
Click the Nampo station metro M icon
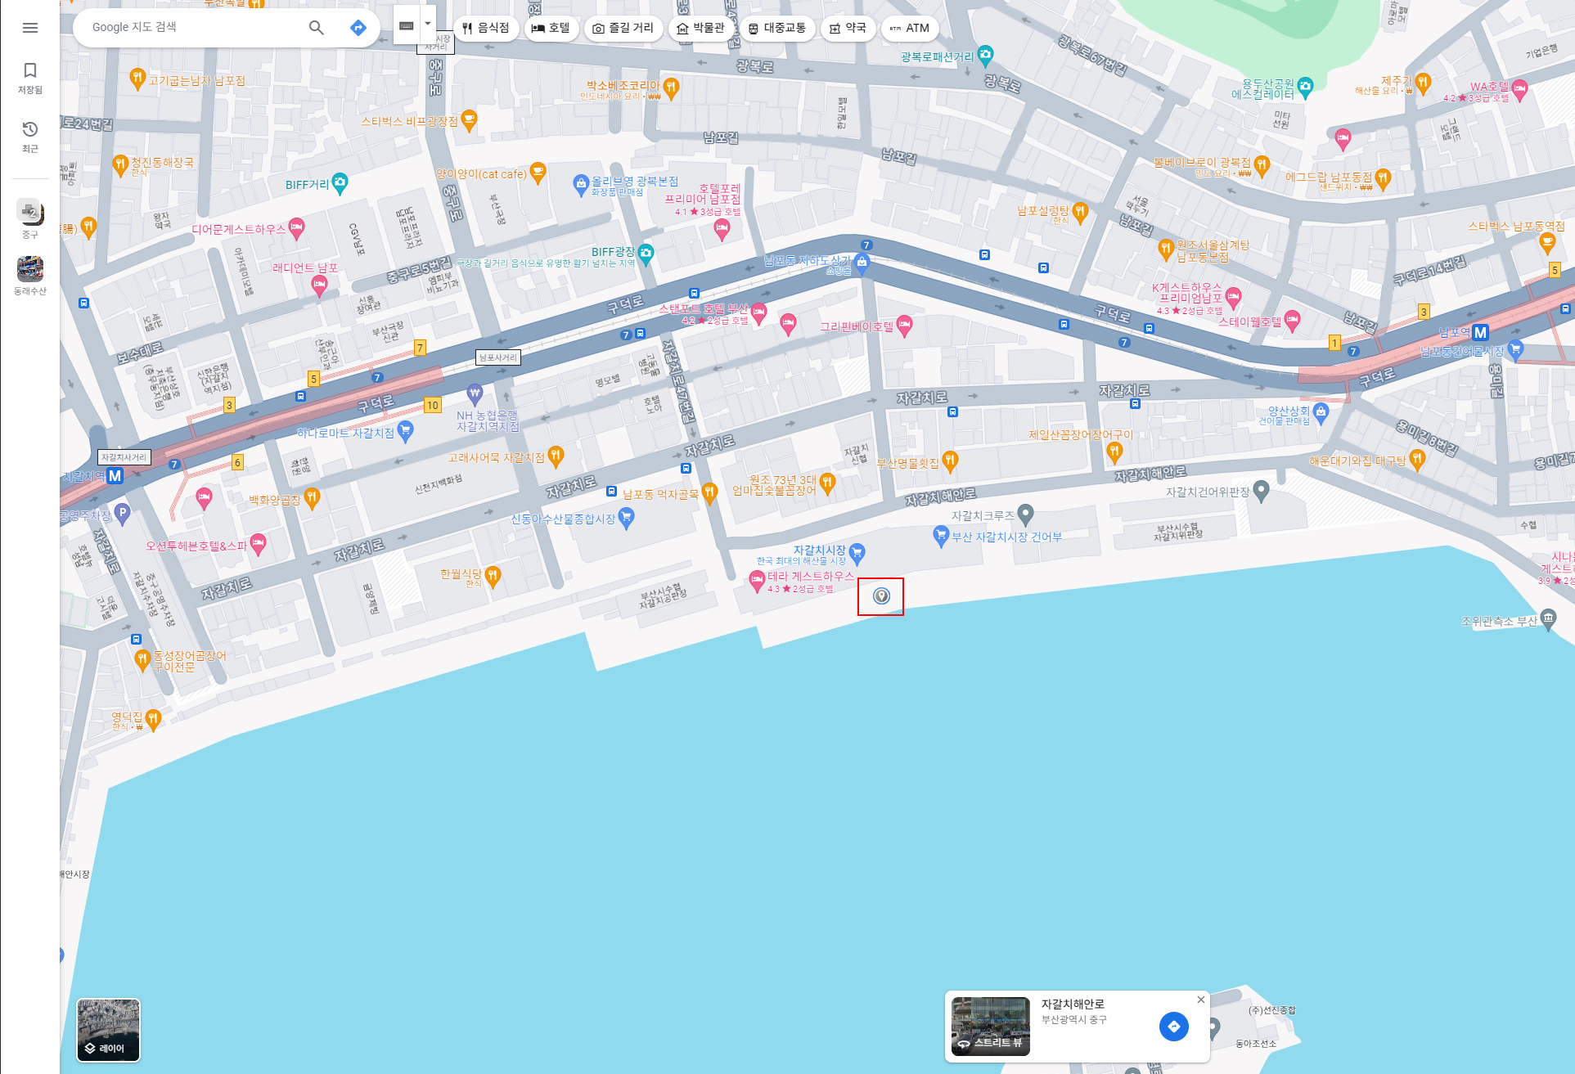(1480, 332)
